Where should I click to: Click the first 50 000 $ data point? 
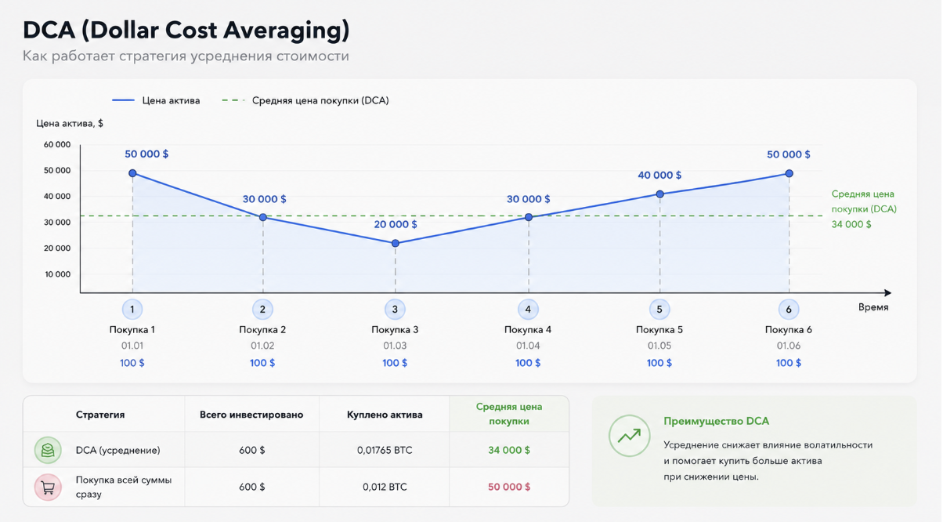132,173
